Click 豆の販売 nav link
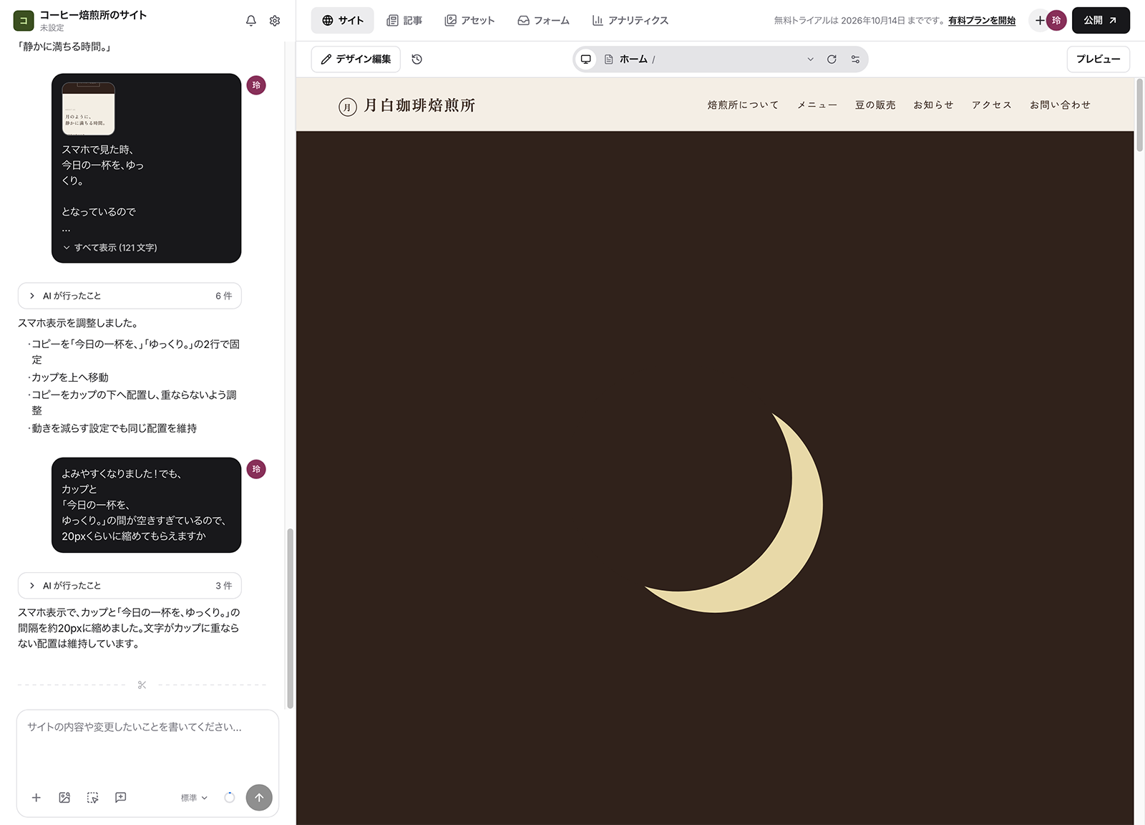Screen dimensions: 1145x825 pyautogui.click(x=875, y=105)
